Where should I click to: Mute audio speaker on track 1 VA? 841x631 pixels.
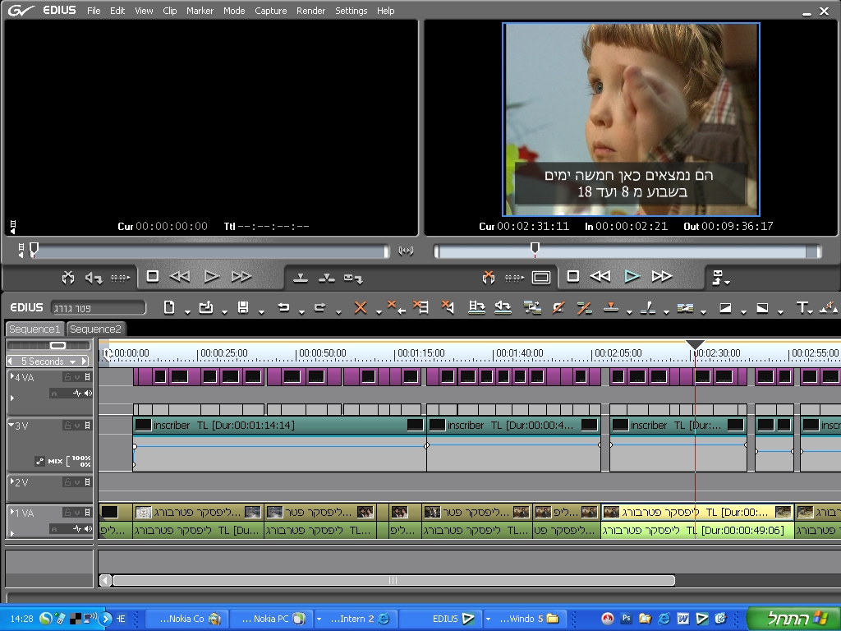click(88, 528)
